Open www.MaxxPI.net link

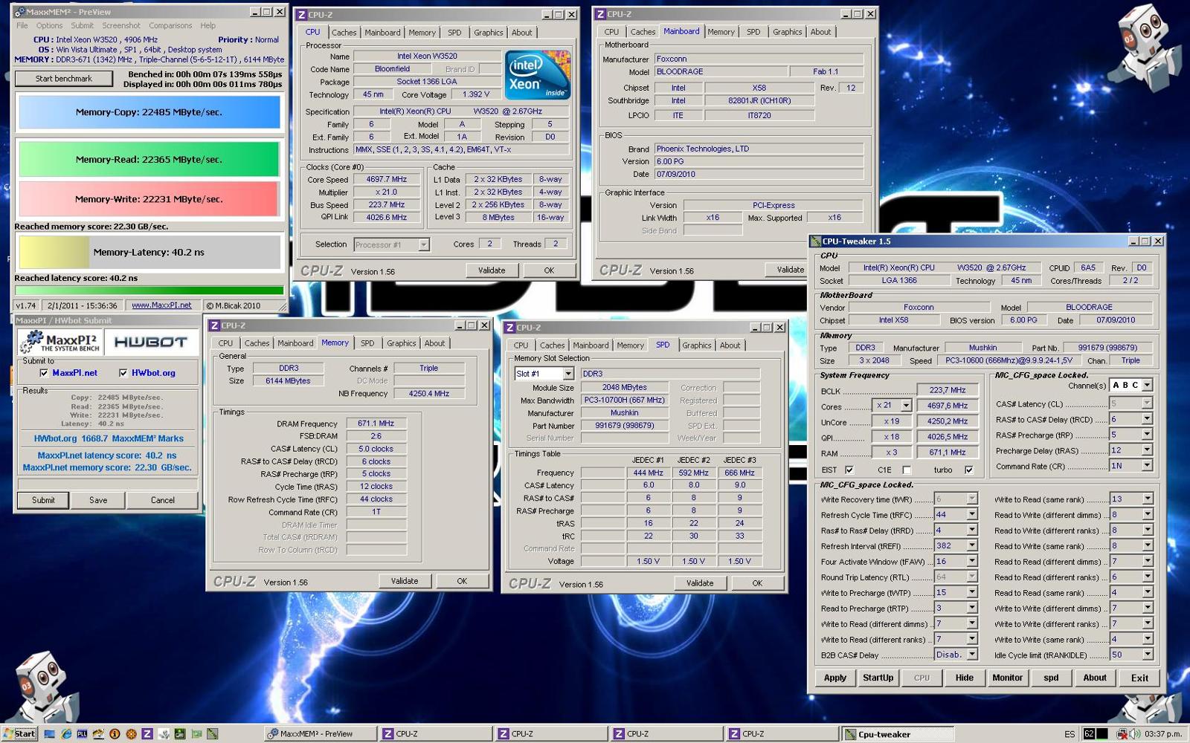[161, 305]
